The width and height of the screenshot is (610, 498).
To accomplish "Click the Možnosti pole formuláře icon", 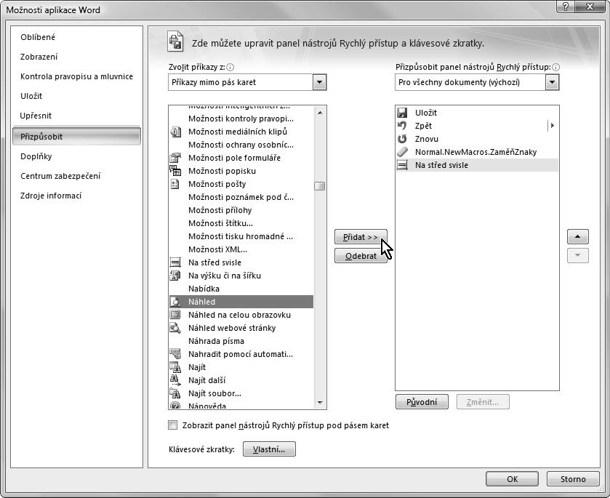I will coord(175,158).
